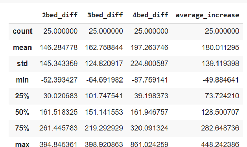Click the 75% value 320.091324
247x147 pixels.
pyautogui.click(x=149, y=128)
